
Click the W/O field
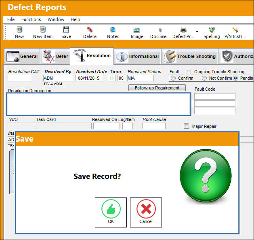[x=21, y=126]
